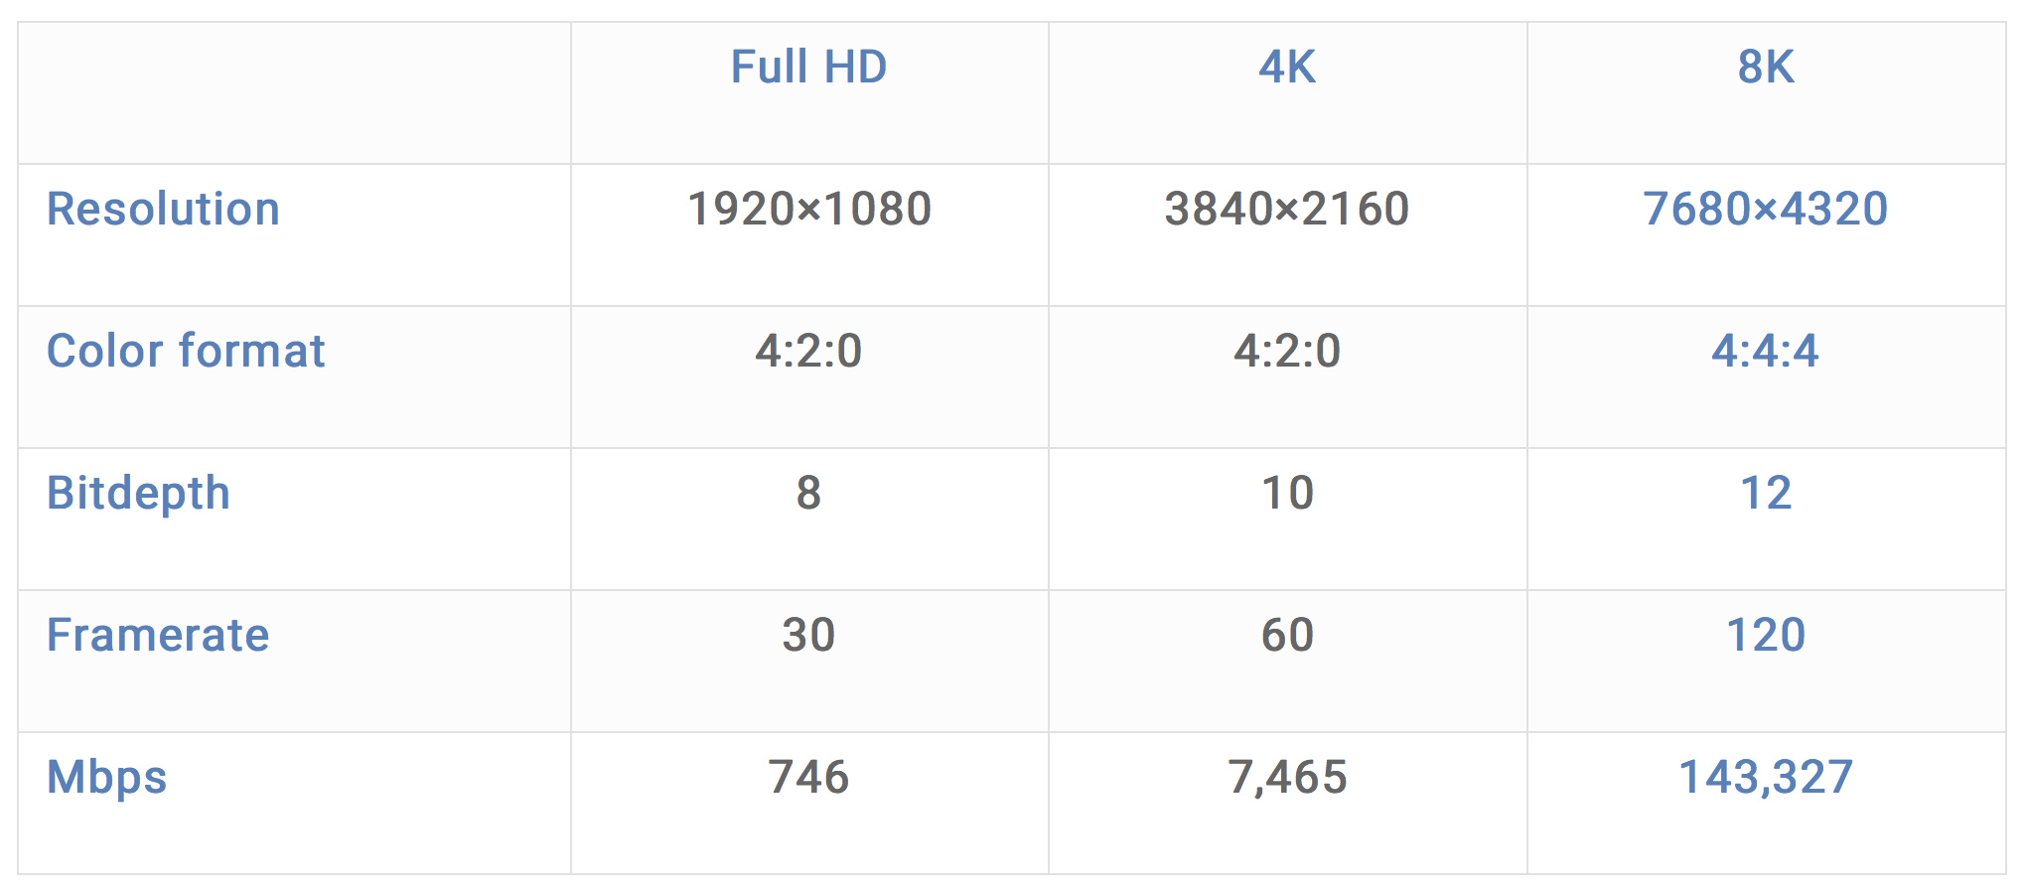Viewport: 2026px width, 896px height.
Task: Click the Framerate row label
Action: coord(158,636)
